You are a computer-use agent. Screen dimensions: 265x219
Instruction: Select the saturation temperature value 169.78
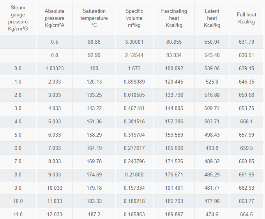tap(94, 162)
